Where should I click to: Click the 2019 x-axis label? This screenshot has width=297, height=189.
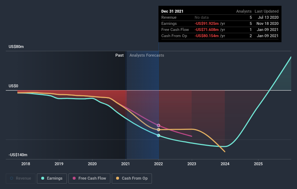click(x=59, y=164)
